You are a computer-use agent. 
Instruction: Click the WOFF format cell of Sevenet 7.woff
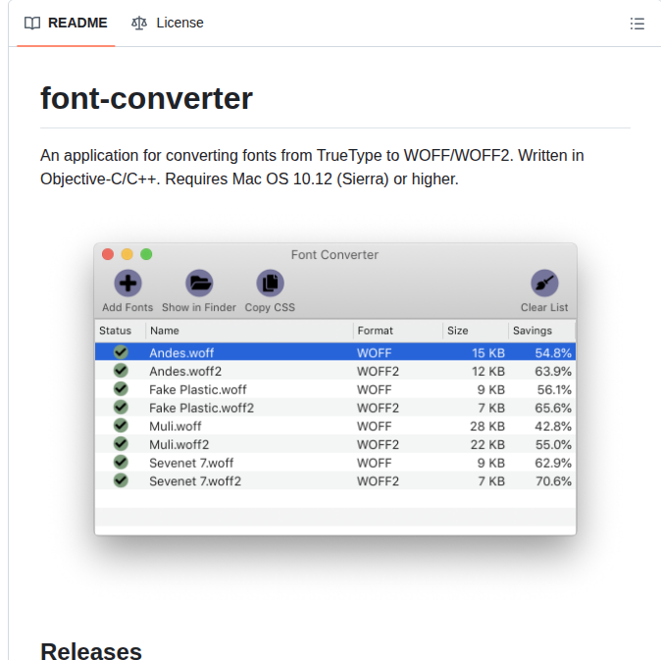pos(374,463)
